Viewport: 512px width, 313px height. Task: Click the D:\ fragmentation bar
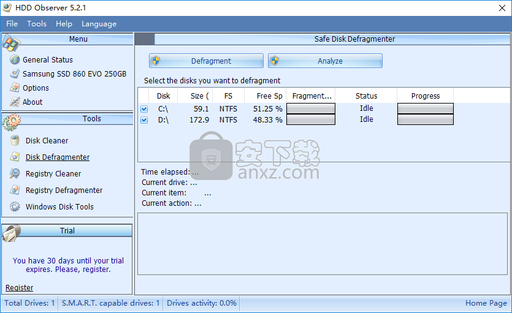point(311,119)
